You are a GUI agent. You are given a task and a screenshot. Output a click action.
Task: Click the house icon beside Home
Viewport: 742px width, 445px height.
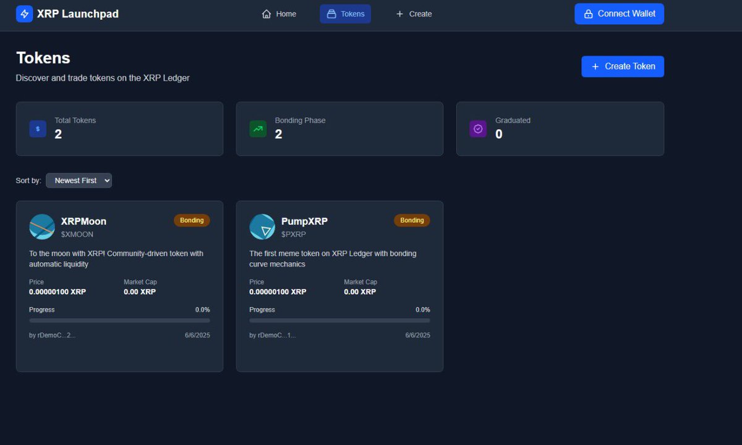(x=267, y=14)
